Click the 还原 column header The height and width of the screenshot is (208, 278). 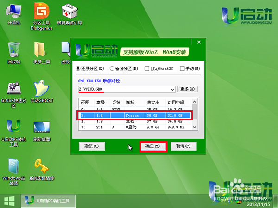87,103
